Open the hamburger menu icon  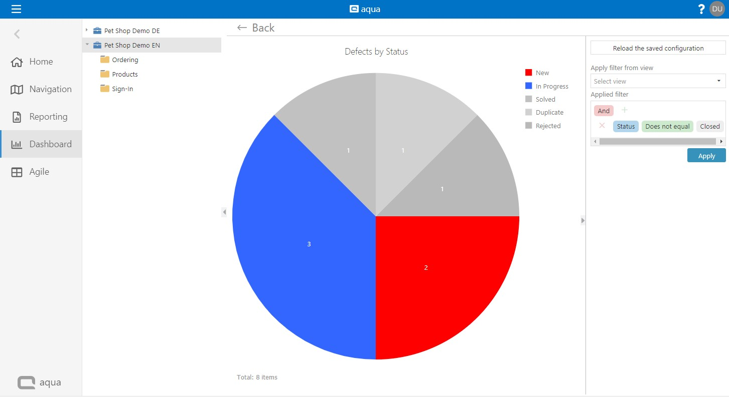click(16, 9)
